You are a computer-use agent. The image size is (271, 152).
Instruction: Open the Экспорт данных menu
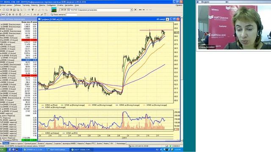6,5
